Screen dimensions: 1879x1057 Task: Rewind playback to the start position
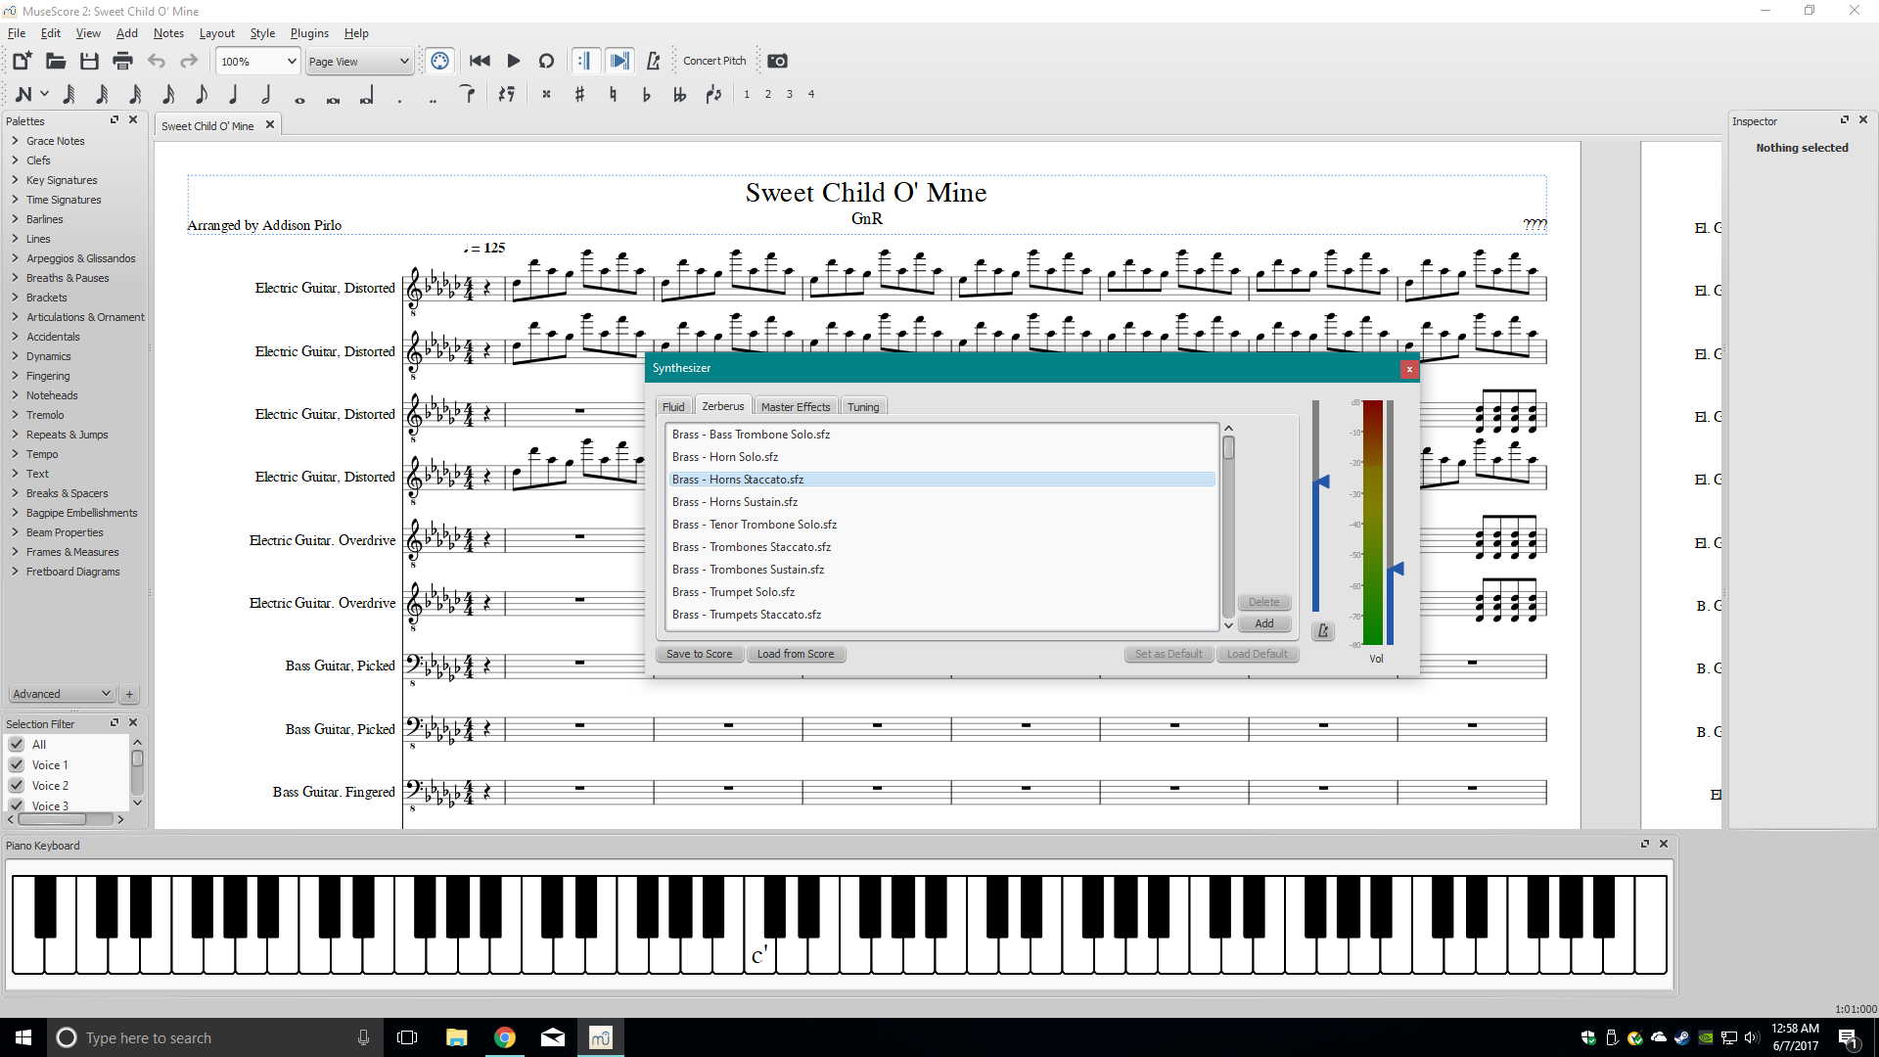point(480,61)
